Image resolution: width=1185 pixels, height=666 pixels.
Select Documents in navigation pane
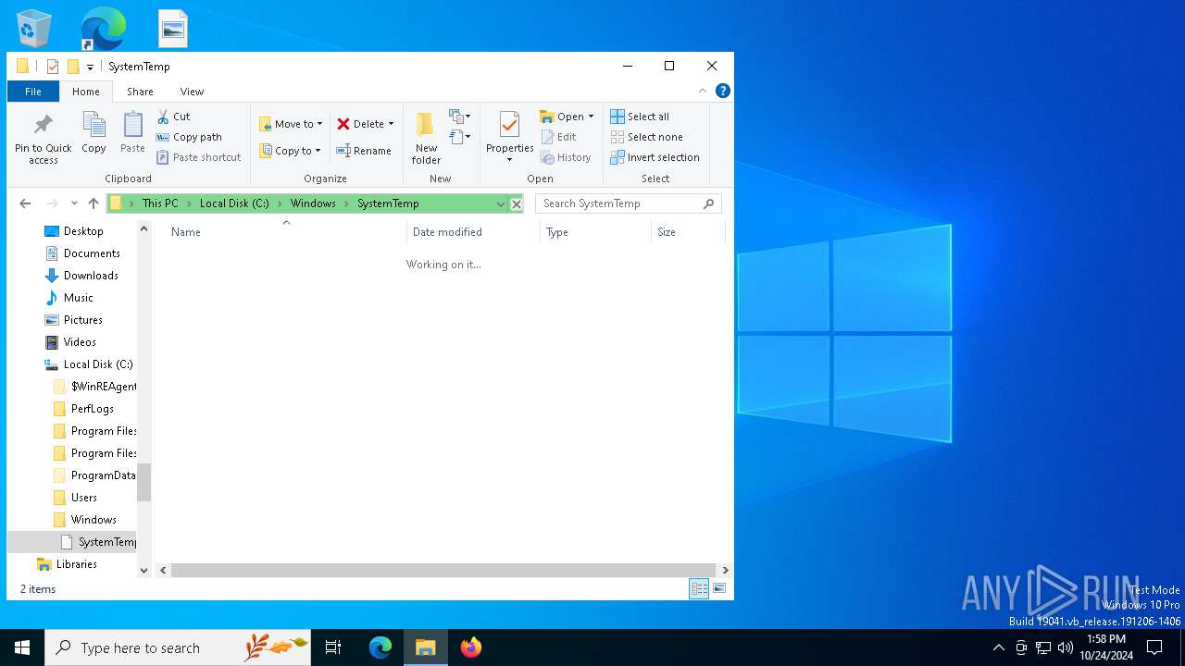pos(92,253)
